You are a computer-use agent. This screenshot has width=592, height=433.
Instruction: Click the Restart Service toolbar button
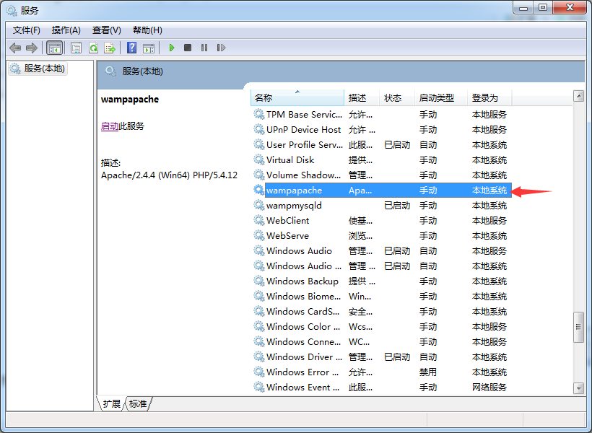[x=221, y=48]
